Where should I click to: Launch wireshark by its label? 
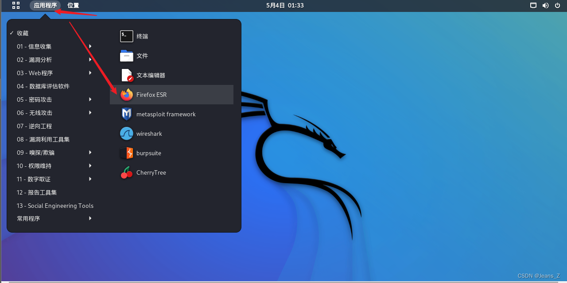pyautogui.click(x=149, y=134)
